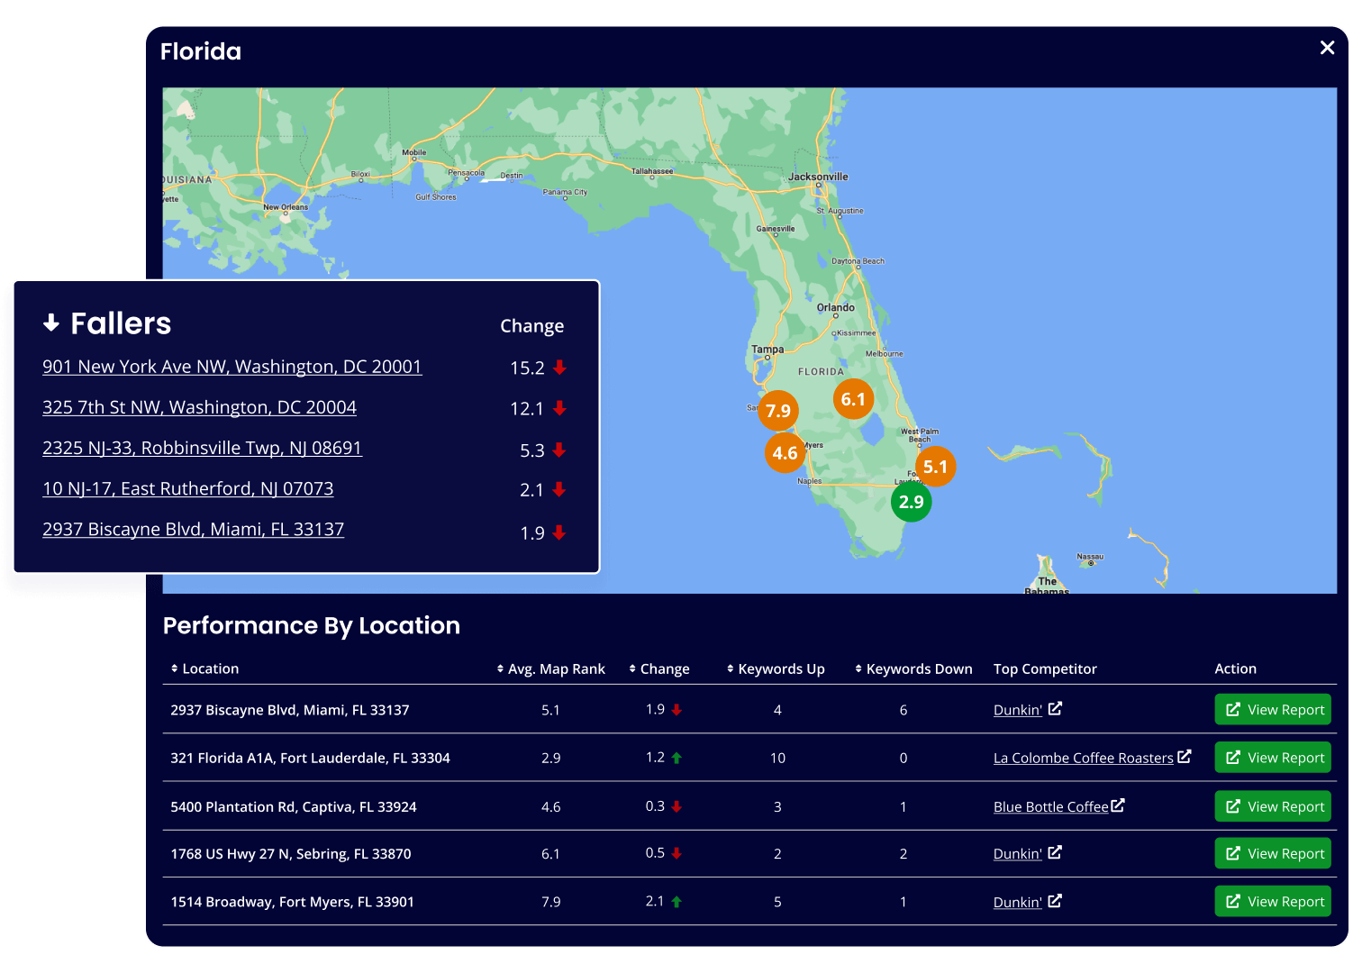
Task: Close the Florida panel
Action: [1327, 48]
